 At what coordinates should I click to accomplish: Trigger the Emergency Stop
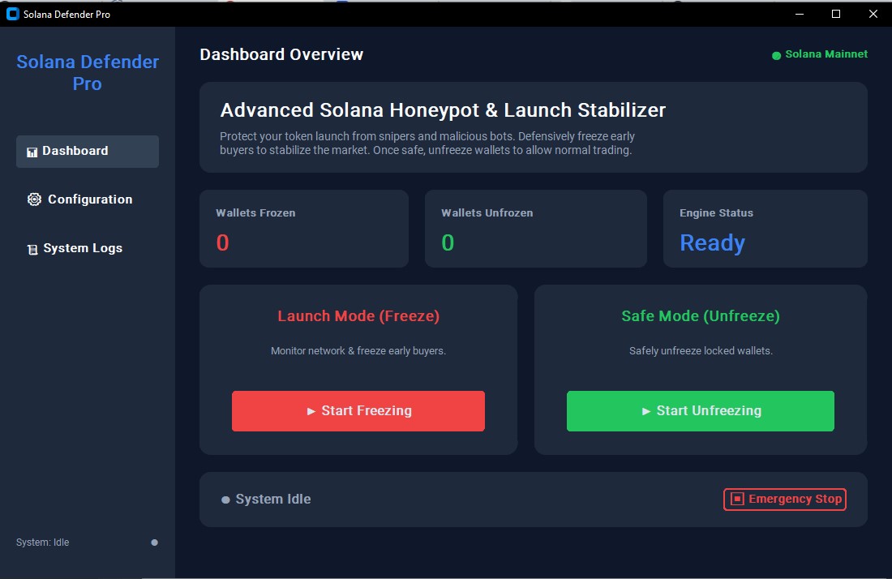tap(784, 499)
